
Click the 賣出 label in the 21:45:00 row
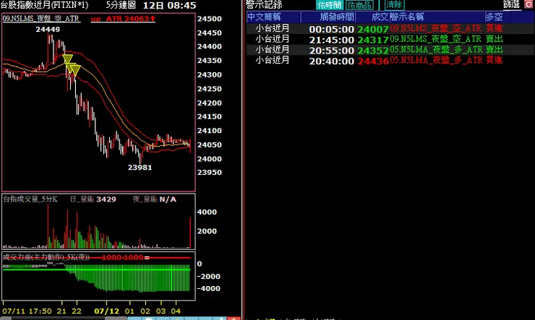[x=494, y=39]
